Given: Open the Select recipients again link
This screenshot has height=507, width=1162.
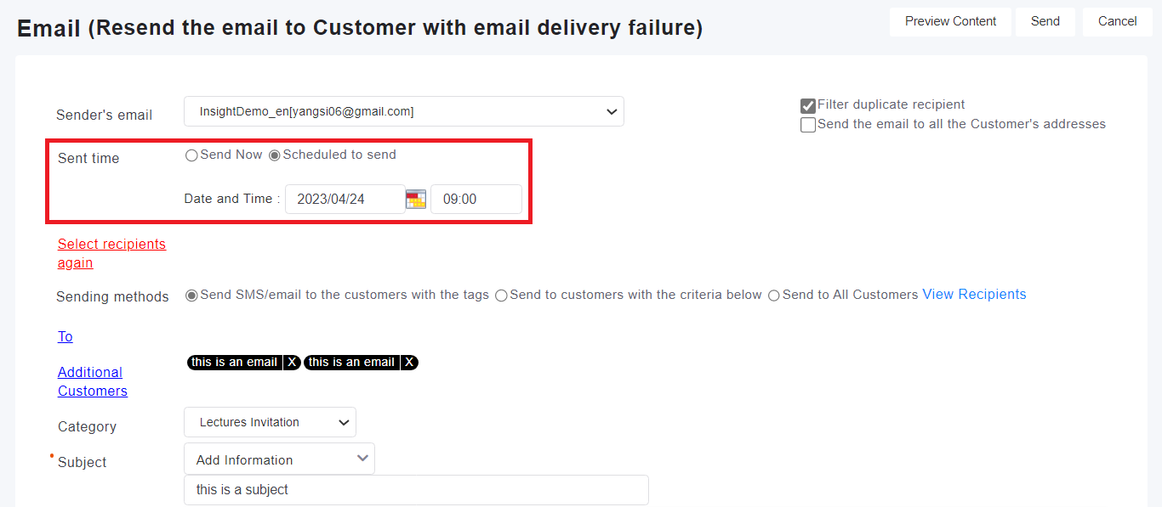Looking at the screenshot, I should click(111, 253).
